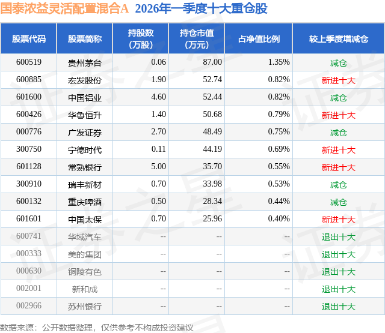
Task: Select the 持股数(万股) column header
Action: pyautogui.click(x=141, y=38)
